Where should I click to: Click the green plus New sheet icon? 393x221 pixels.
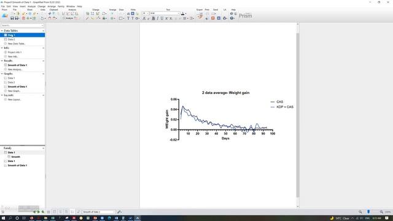pos(28,18)
